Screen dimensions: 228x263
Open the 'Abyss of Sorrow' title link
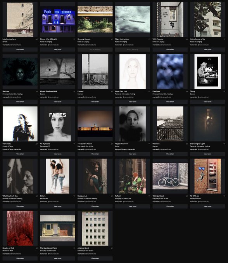coord(121,144)
